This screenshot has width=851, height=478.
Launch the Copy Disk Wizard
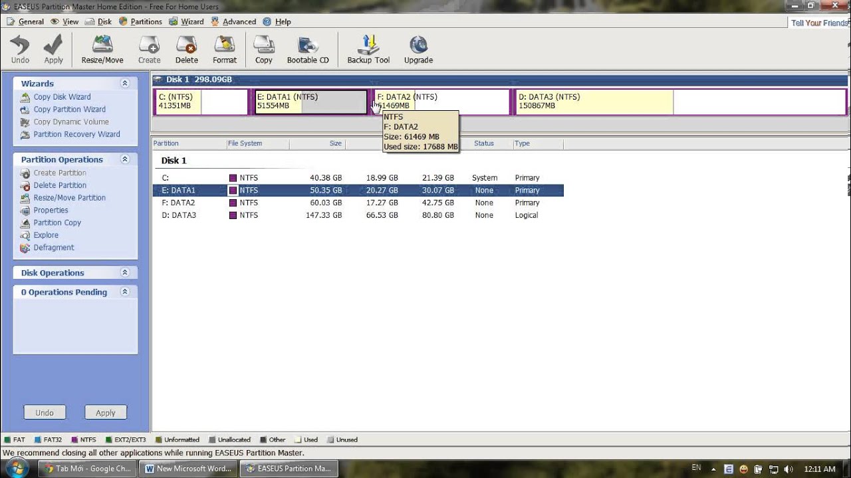62,97
